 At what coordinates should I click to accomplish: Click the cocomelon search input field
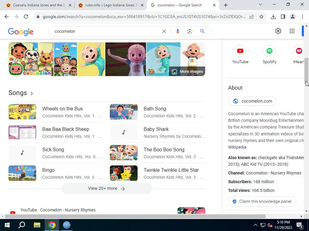tap(107, 31)
